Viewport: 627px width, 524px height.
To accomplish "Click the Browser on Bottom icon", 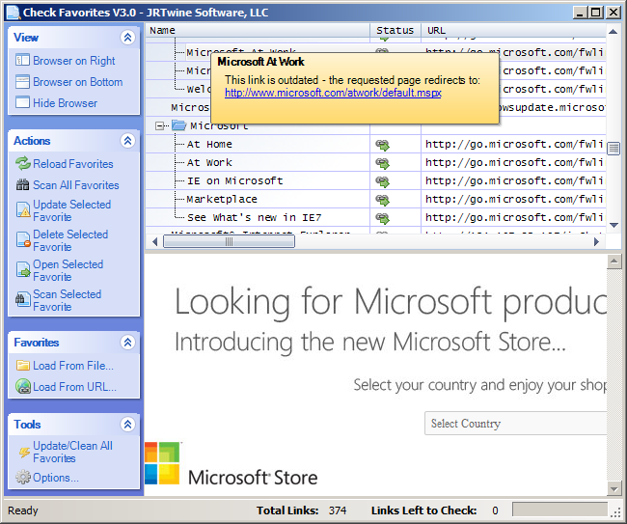I will [22, 82].
